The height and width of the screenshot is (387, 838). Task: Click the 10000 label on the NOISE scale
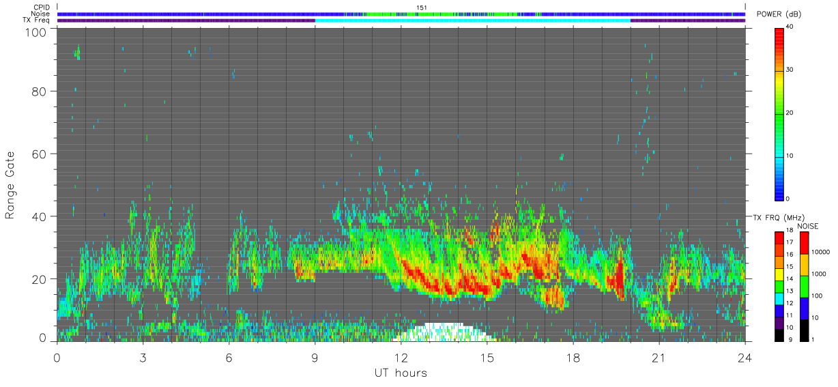click(823, 252)
